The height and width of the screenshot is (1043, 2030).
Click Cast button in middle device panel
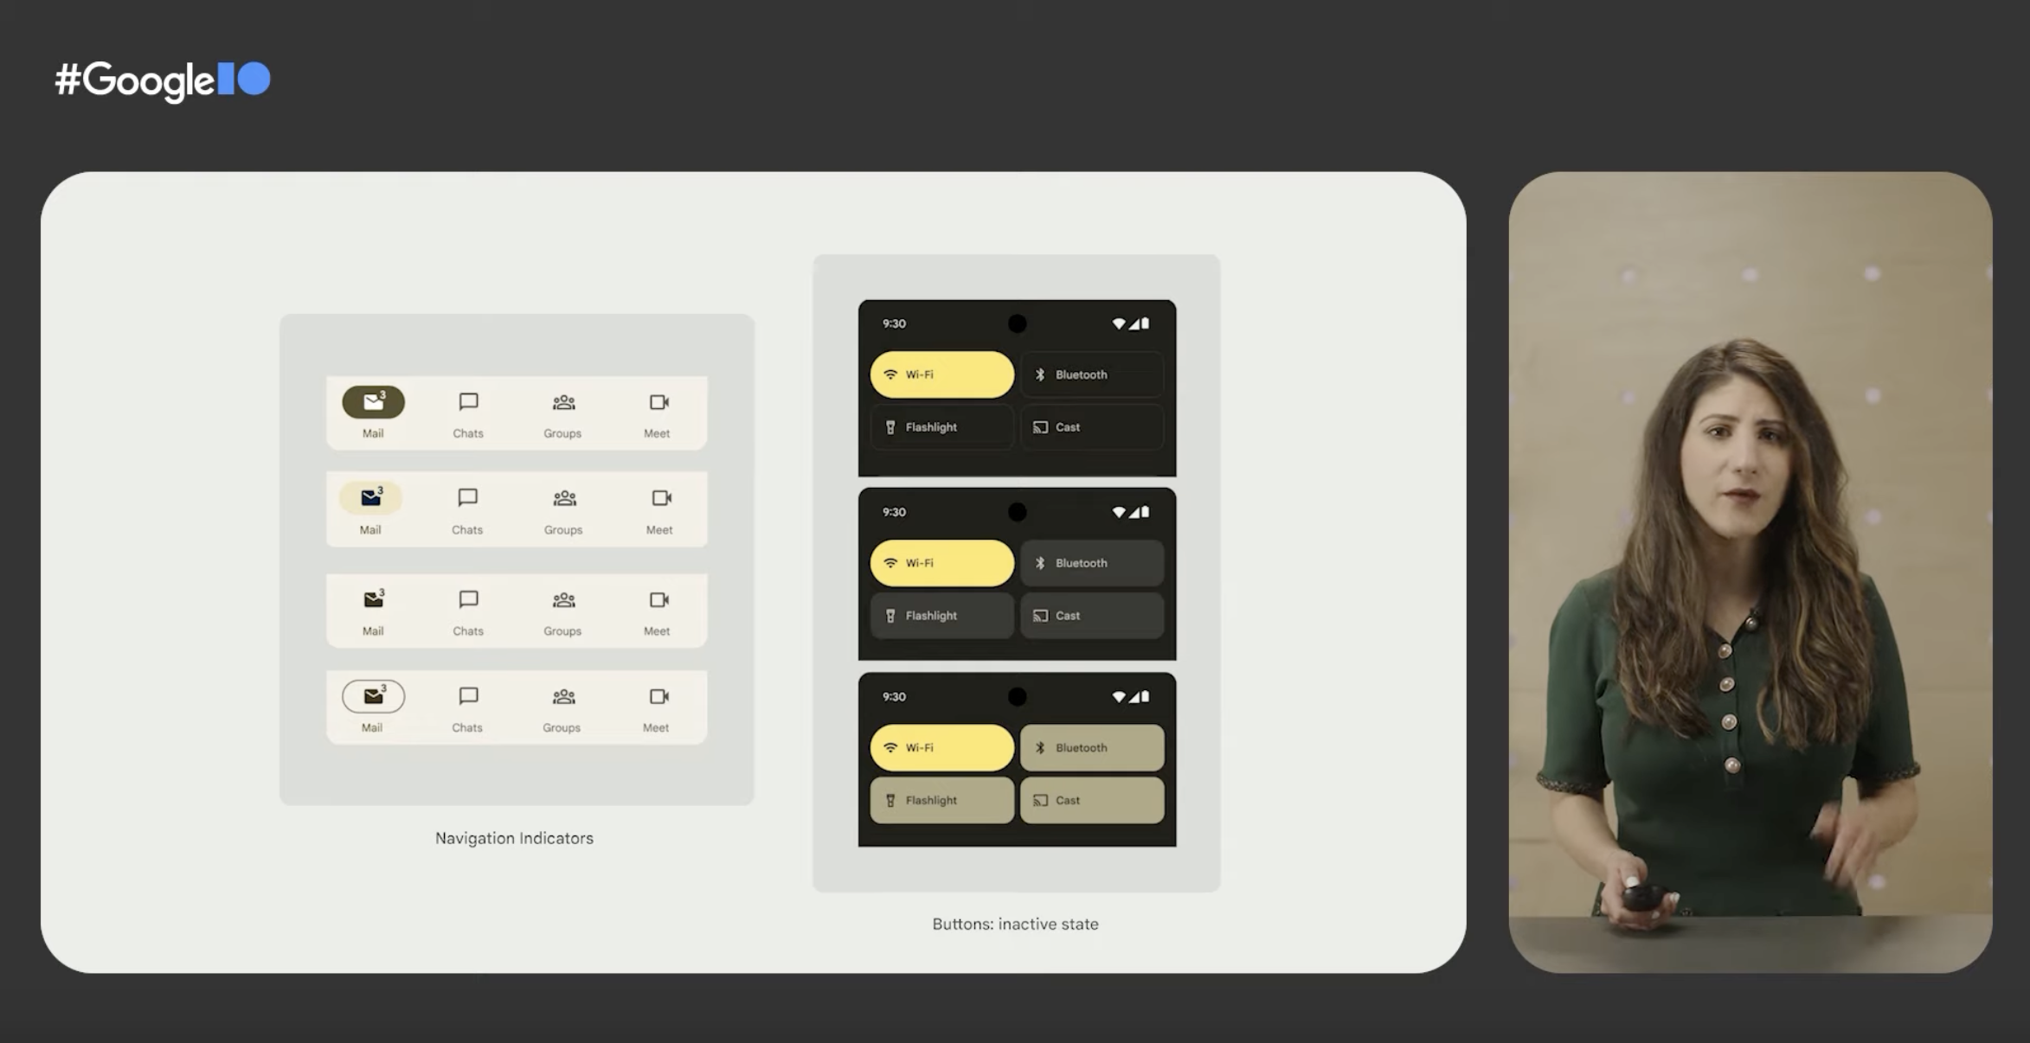click(1091, 615)
